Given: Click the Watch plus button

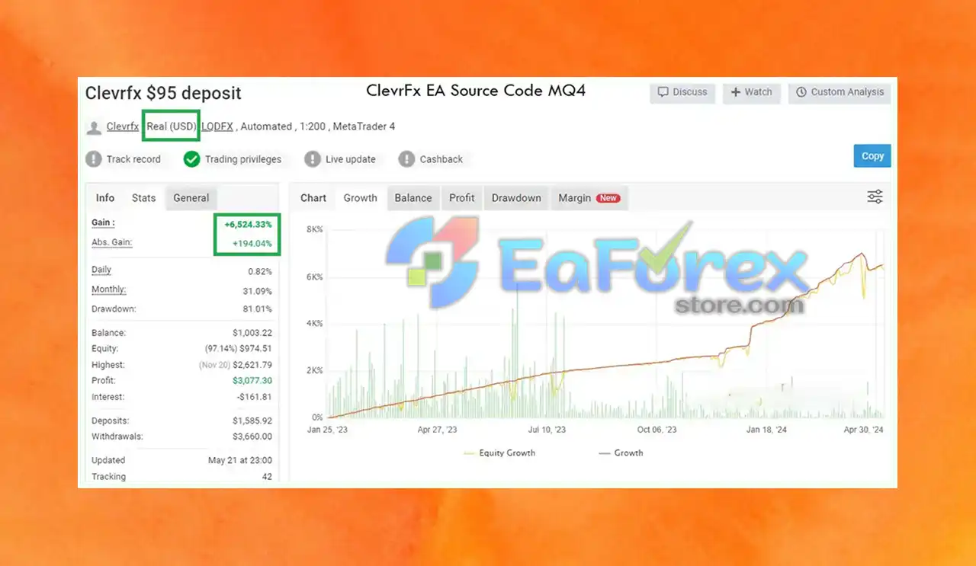Looking at the screenshot, I should [751, 92].
